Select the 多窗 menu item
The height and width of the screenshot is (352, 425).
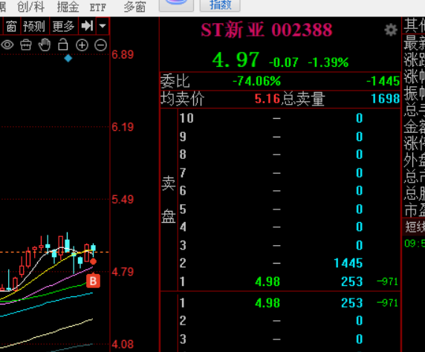(135, 7)
